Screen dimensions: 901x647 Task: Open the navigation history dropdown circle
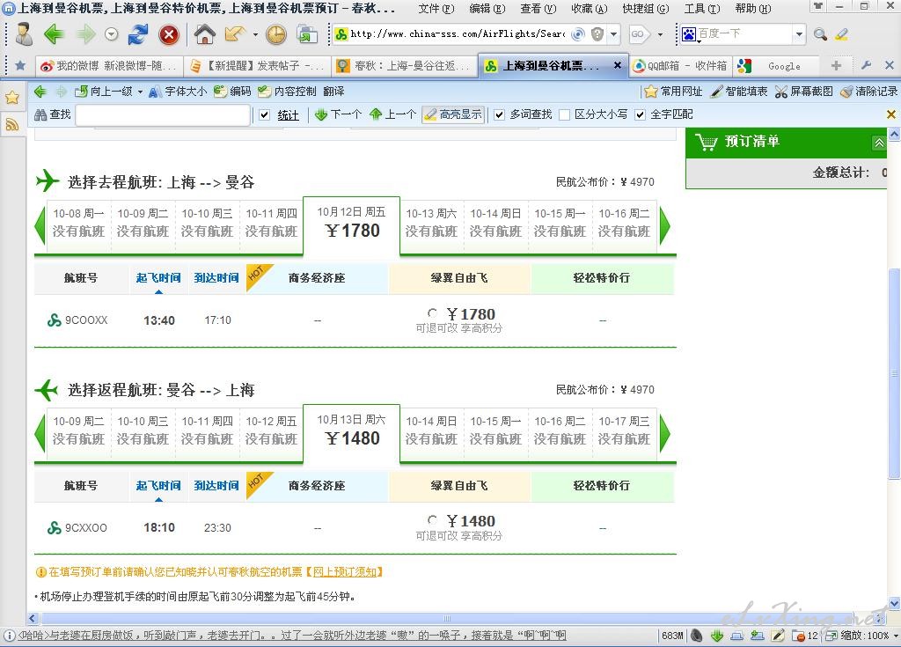pyautogui.click(x=112, y=34)
